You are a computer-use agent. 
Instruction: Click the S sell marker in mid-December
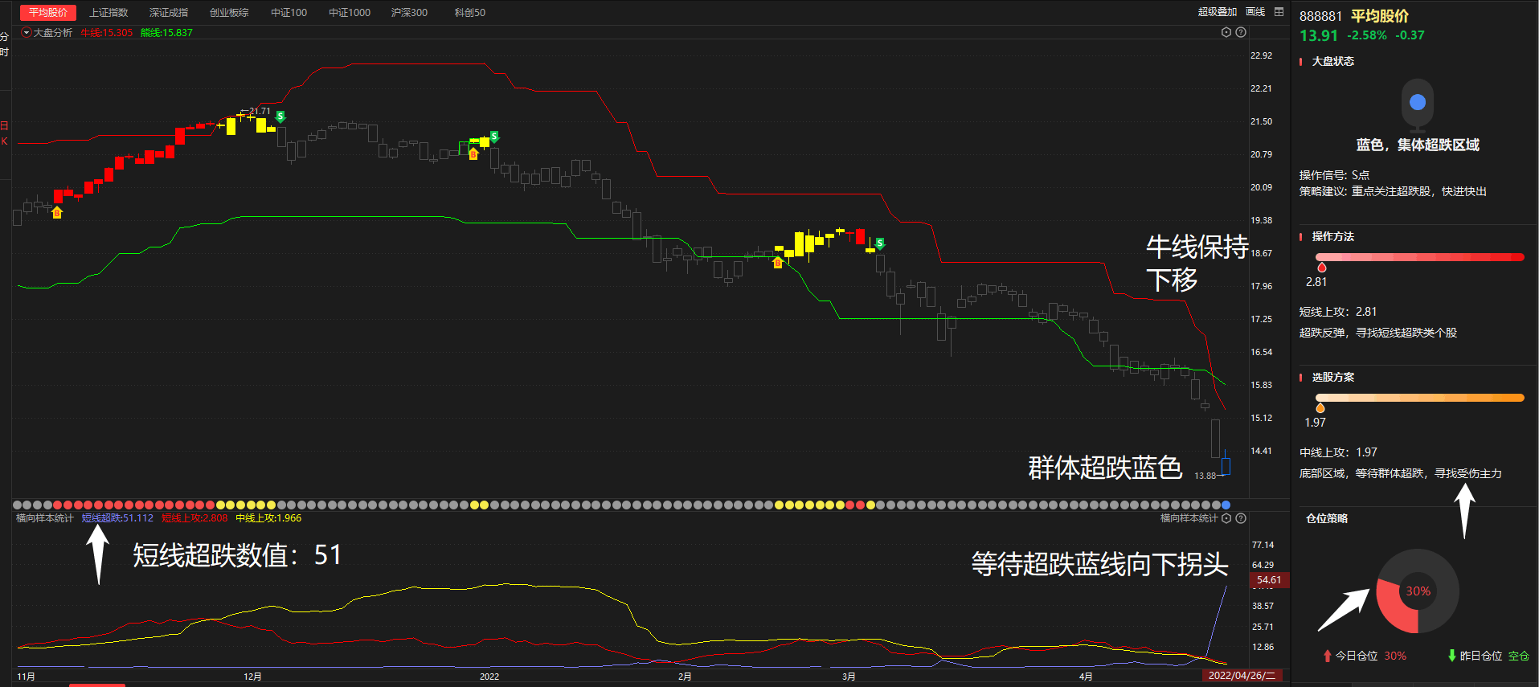point(494,137)
